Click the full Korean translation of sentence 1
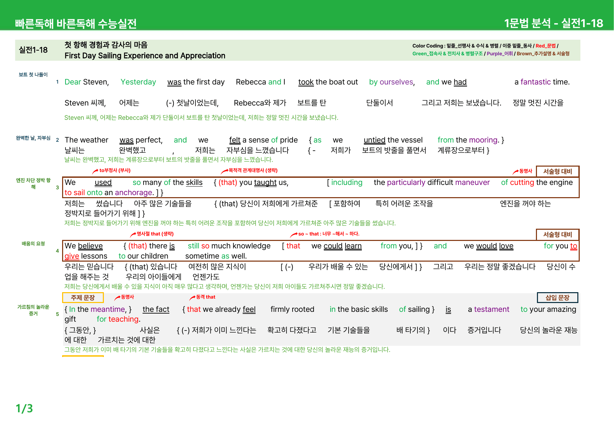The image size is (614, 434). point(201,118)
